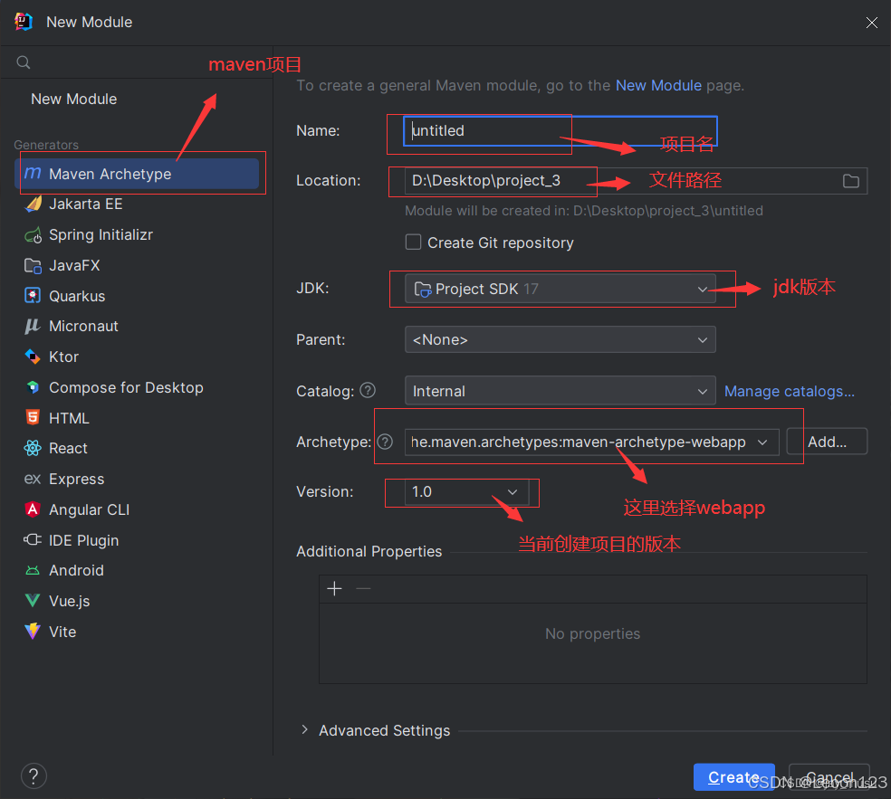Follow the New Module page link
Screen dimensions: 891x799
pos(658,85)
